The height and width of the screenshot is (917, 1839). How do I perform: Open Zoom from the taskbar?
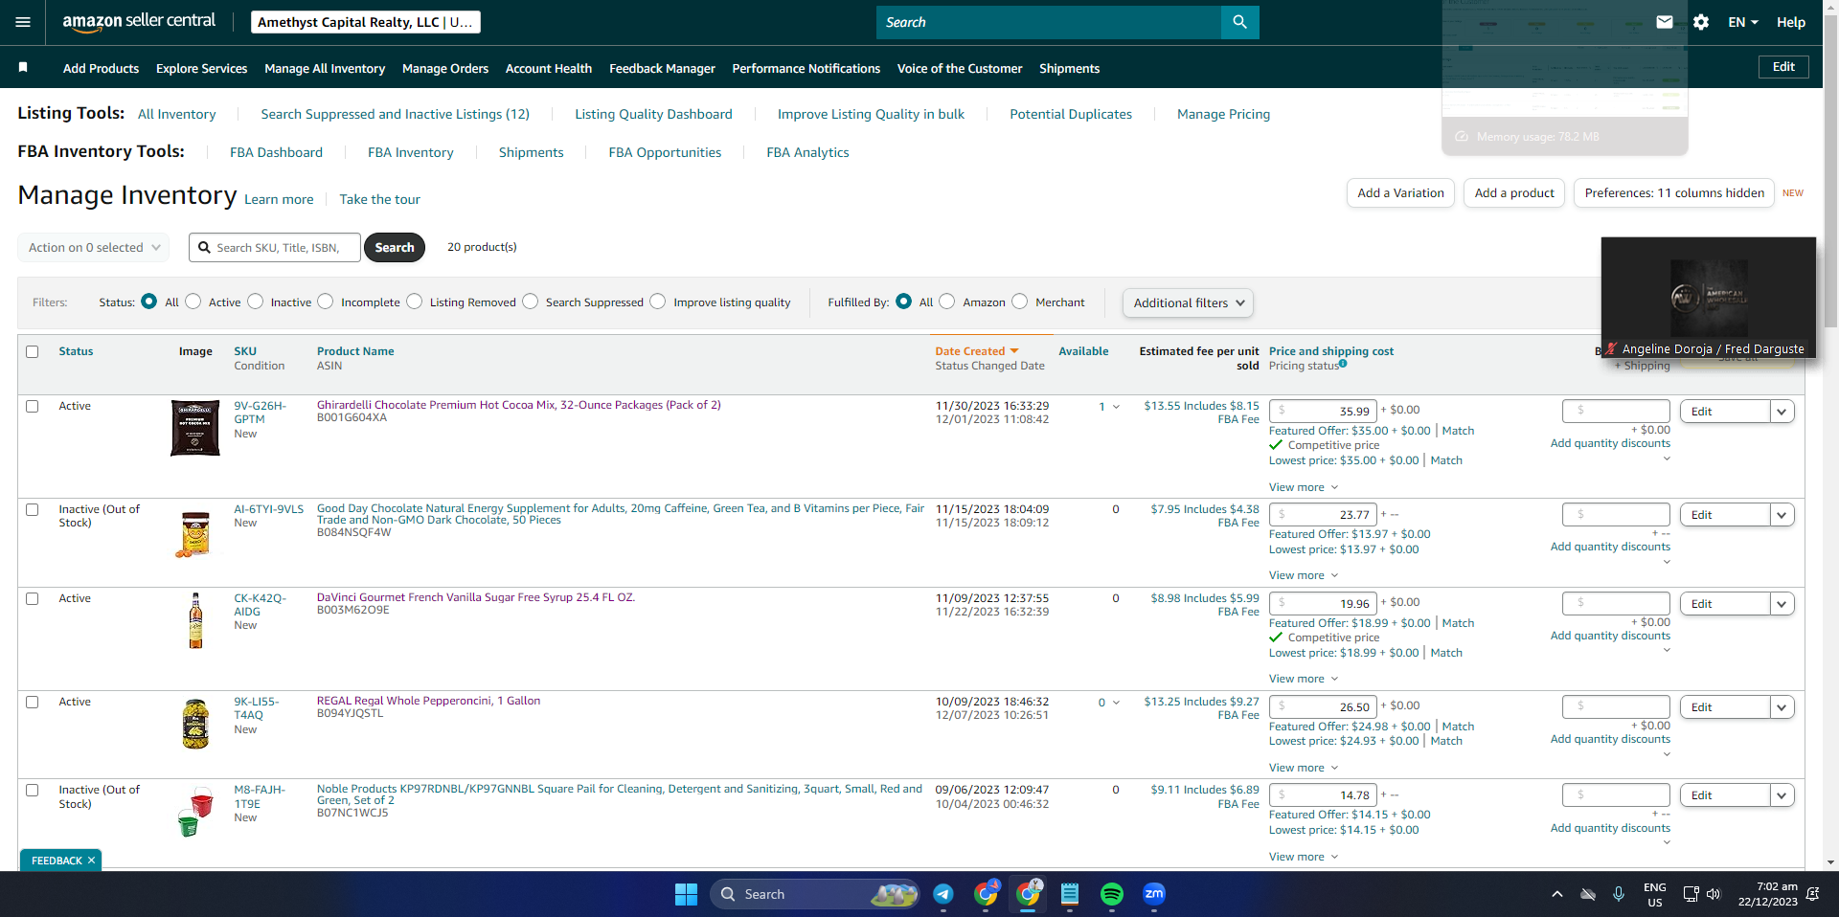(x=1154, y=894)
